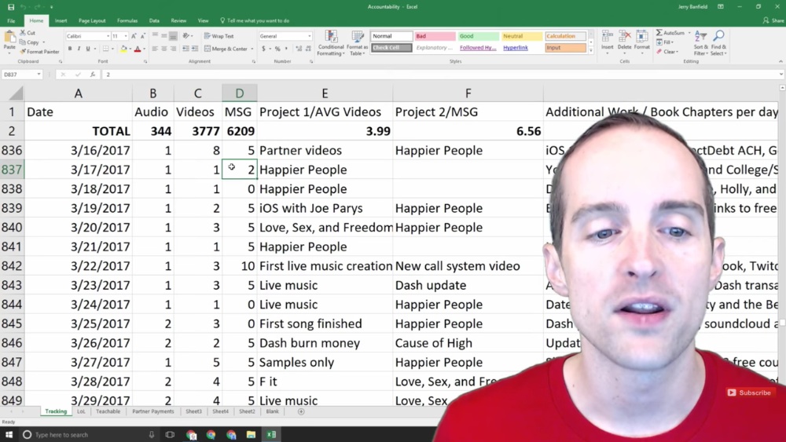Toggle Wrap Text

pyautogui.click(x=219, y=36)
